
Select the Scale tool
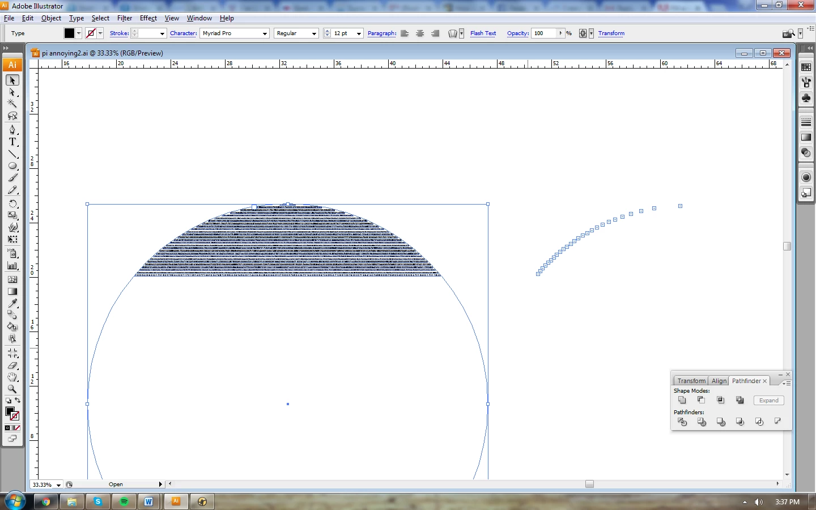click(x=12, y=215)
